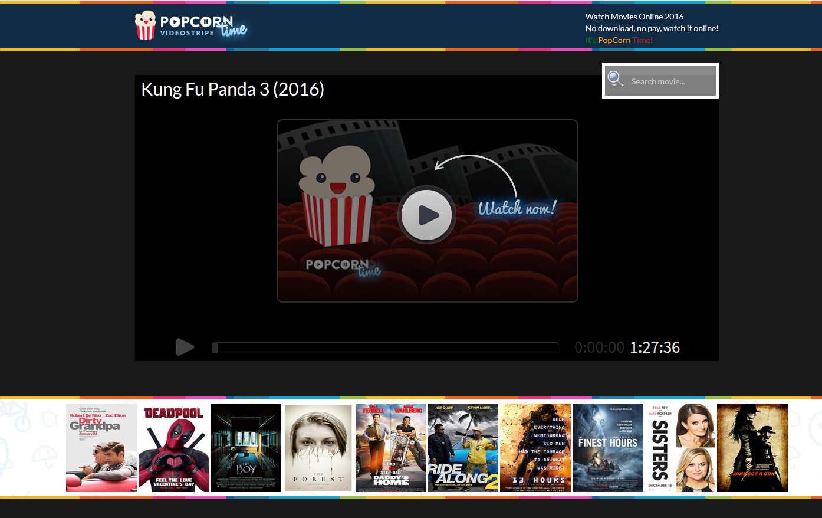Open the Dirty Grandpa movie poster
This screenshot has width=822, height=518.
(101, 448)
